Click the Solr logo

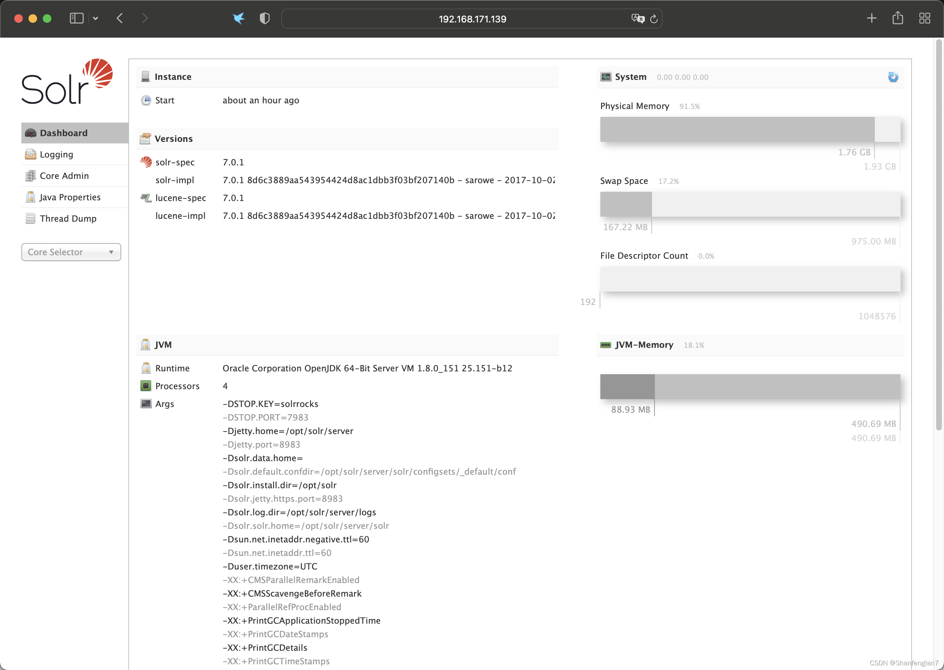point(66,83)
